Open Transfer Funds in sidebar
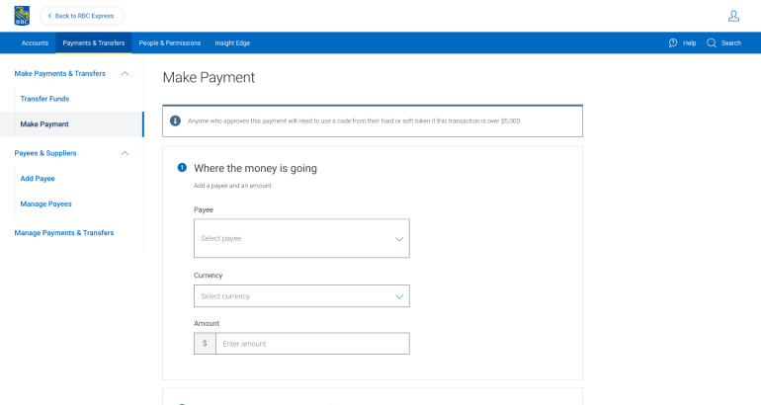This screenshot has width=761, height=405. click(x=44, y=99)
